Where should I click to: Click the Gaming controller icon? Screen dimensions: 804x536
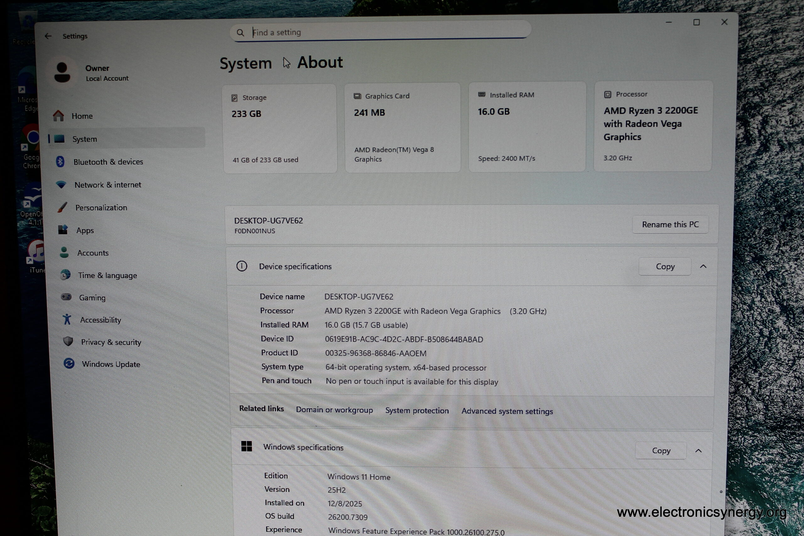(66, 297)
